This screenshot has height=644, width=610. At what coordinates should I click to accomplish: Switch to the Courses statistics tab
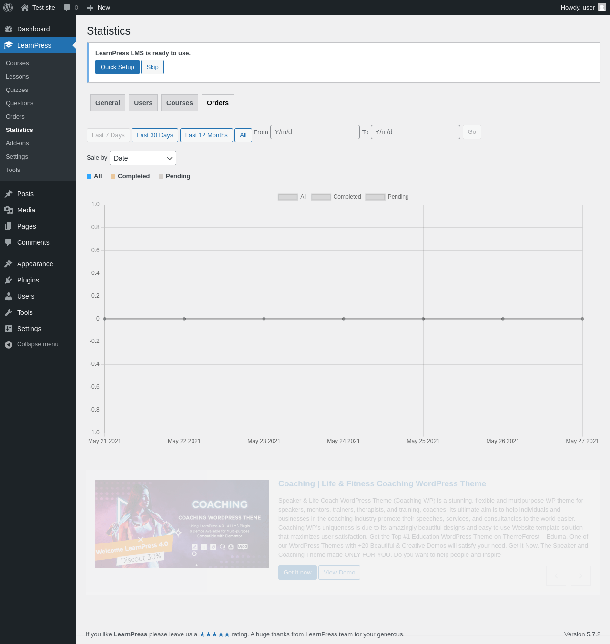point(180,103)
